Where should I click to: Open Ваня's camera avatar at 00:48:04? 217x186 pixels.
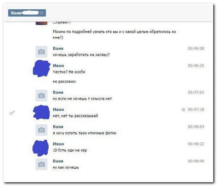click(42, 130)
